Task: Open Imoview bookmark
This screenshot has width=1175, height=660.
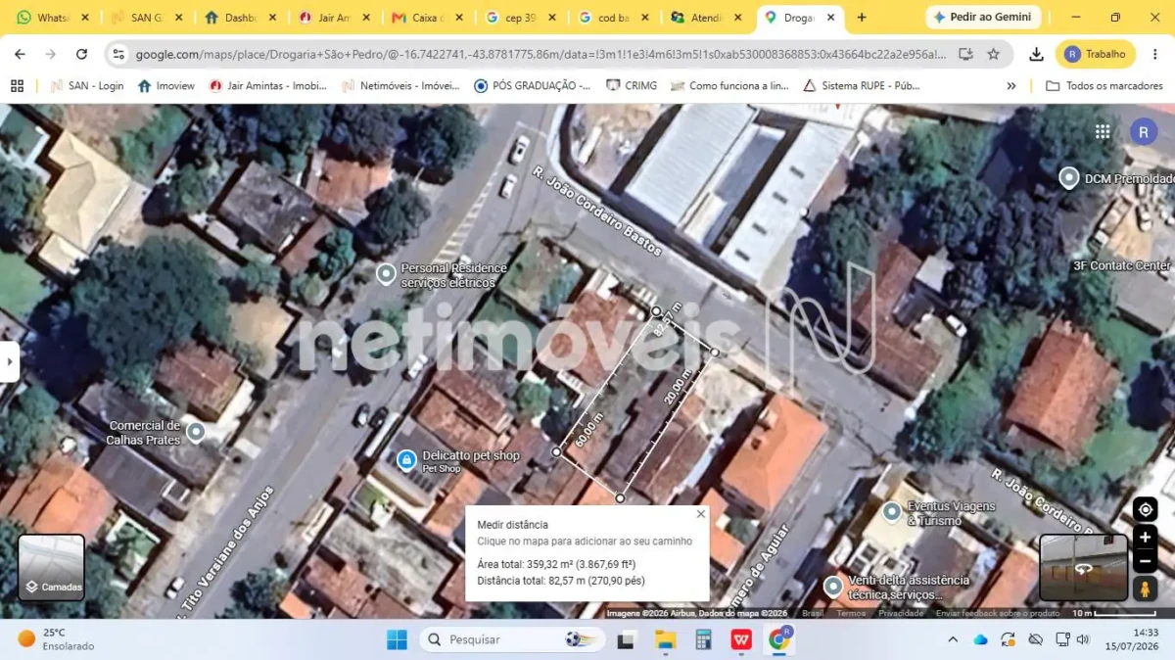Action: [166, 86]
